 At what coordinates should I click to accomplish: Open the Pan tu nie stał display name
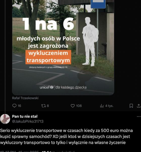25,117
